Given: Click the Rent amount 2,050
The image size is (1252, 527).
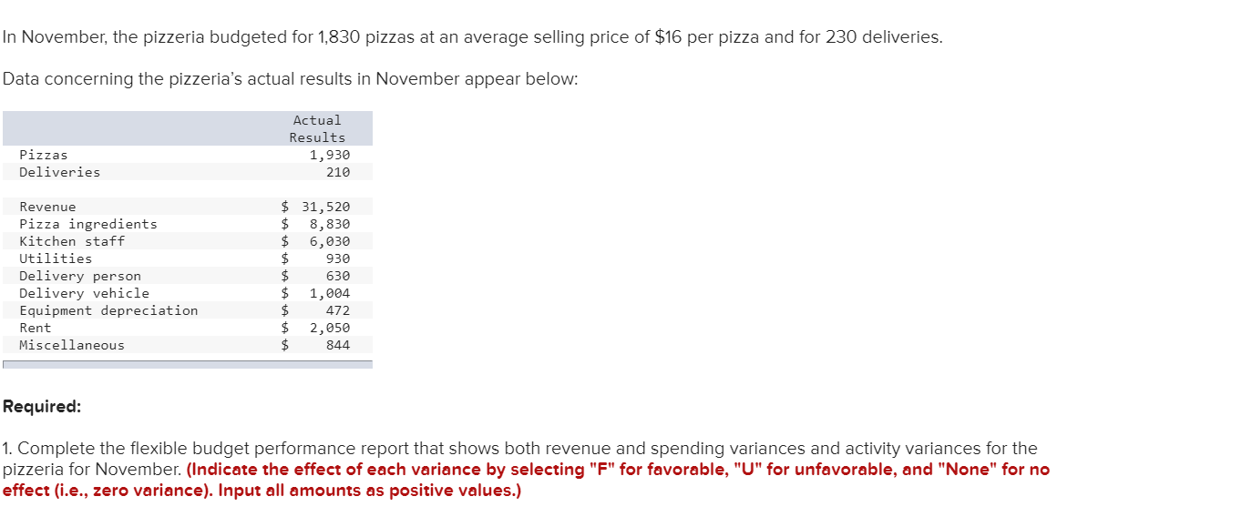Looking at the screenshot, I should coord(329,328).
